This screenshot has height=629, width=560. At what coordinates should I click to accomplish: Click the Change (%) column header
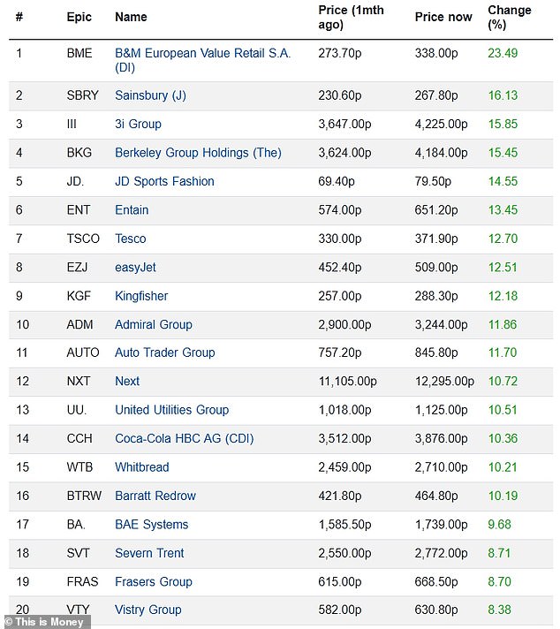click(510, 18)
